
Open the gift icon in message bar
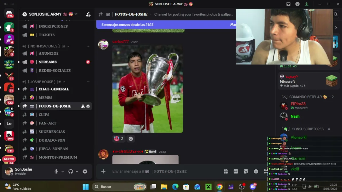[x=226, y=171]
